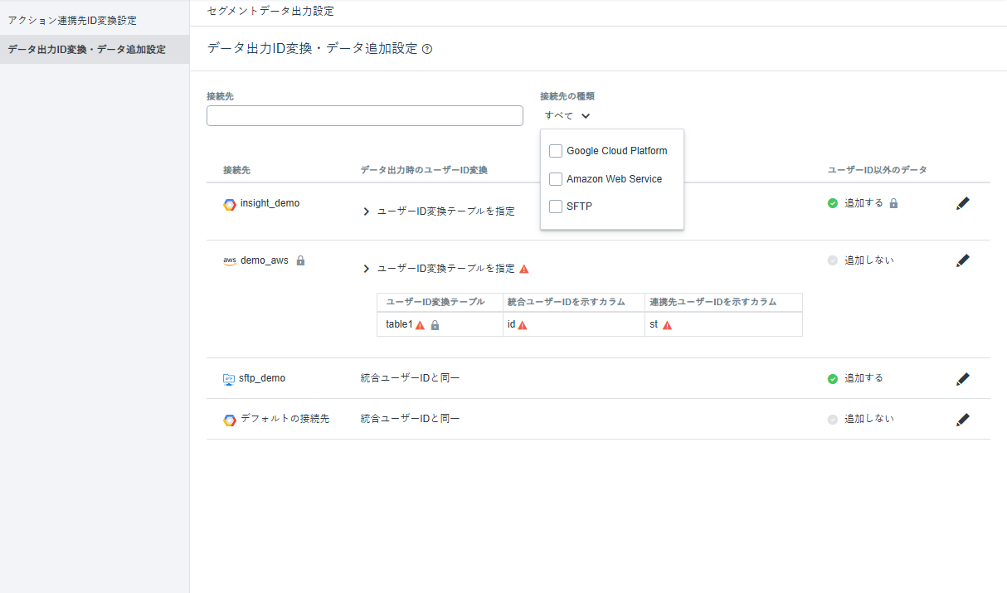Click the デフォルトの接続先 connection name
Viewport: 1007px width, 593px height.
[285, 419]
